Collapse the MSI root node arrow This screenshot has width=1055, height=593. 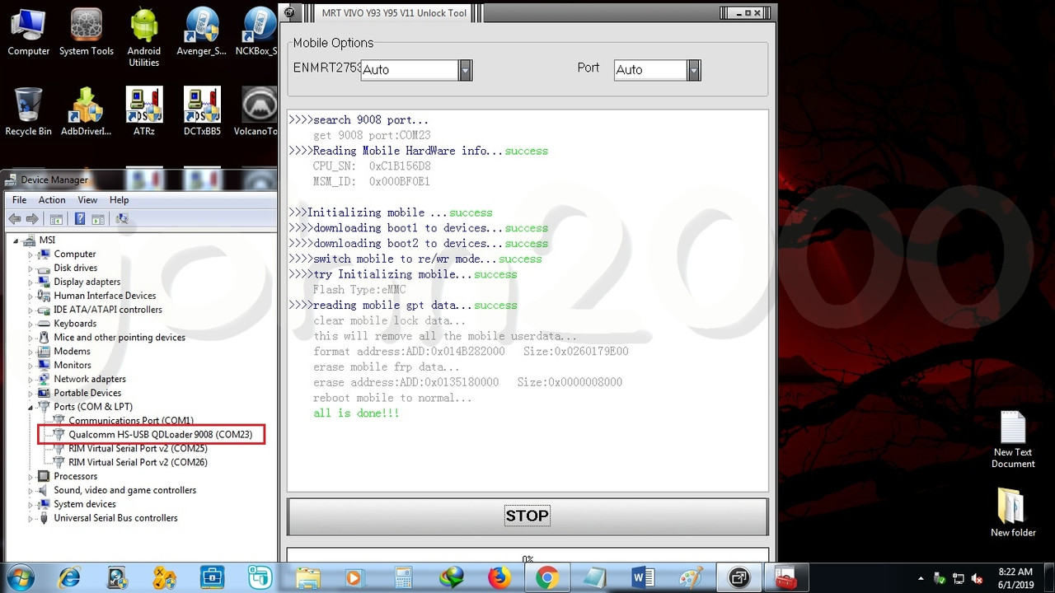(16, 240)
